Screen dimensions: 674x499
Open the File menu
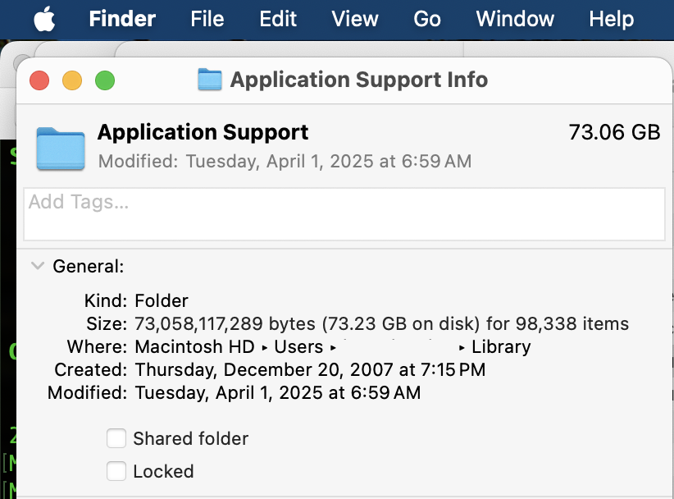[207, 19]
